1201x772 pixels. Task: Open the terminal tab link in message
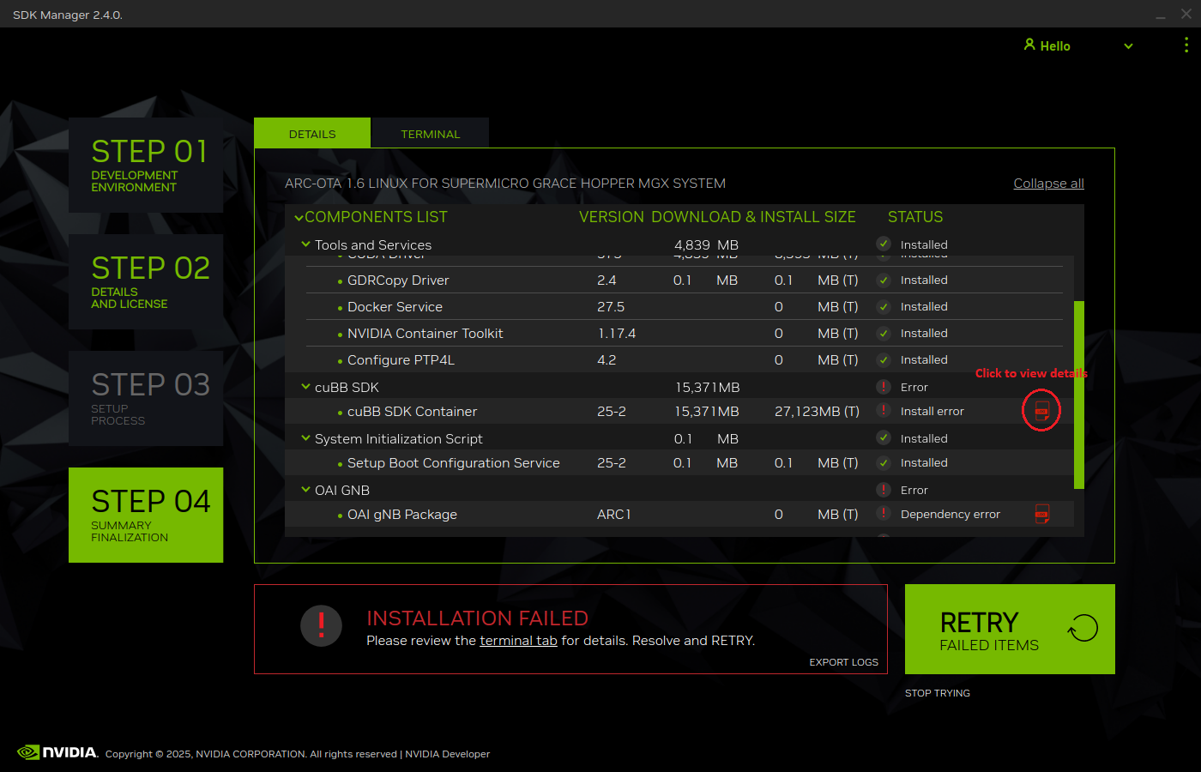click(x=518, y=641)
